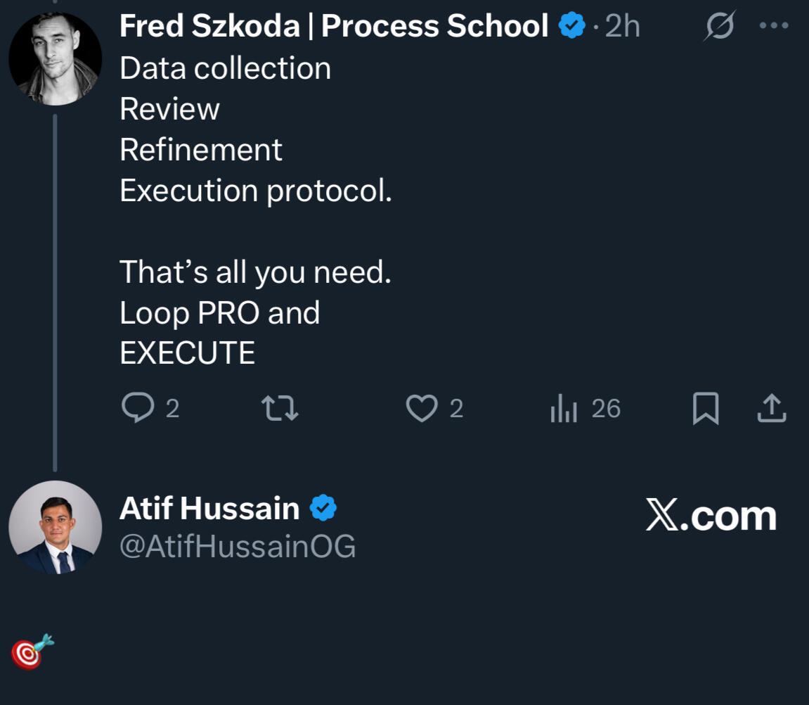Open Fred Szkoda | Process School profile name
Screen dimensions: 809x705
(334, 27)
